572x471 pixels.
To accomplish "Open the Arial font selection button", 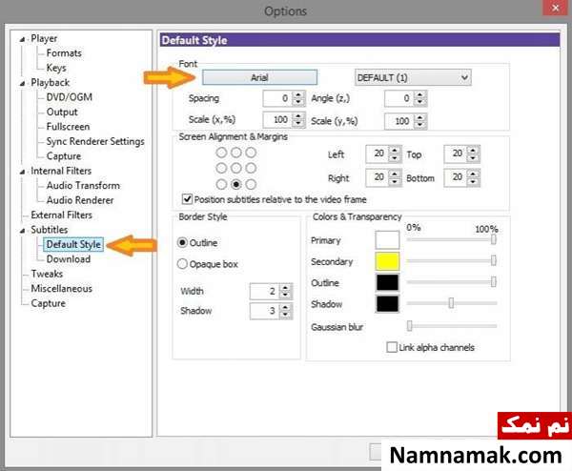I will (x=259, y=77).
